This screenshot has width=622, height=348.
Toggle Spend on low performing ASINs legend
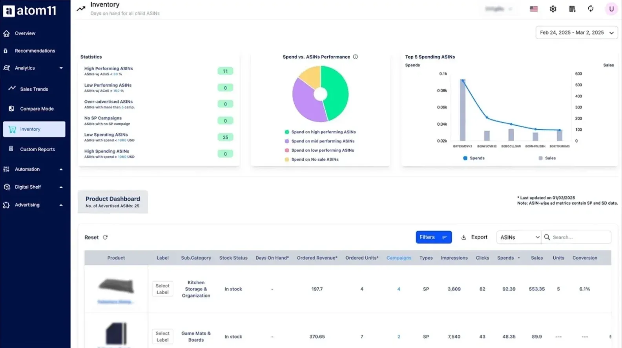pos(319,150)
